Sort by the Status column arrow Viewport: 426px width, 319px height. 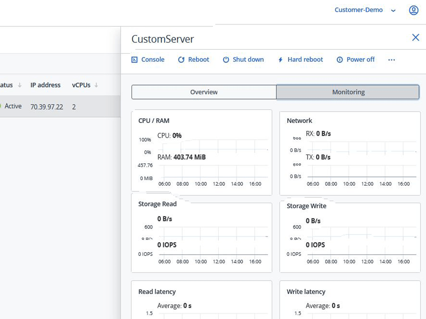click(x=20, y=85)
